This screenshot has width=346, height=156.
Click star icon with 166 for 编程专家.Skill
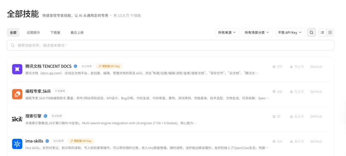tap(274, 92)
